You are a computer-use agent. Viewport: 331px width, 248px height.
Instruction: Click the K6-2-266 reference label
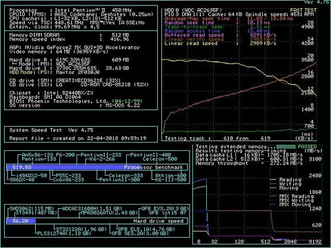pos(103,159)
